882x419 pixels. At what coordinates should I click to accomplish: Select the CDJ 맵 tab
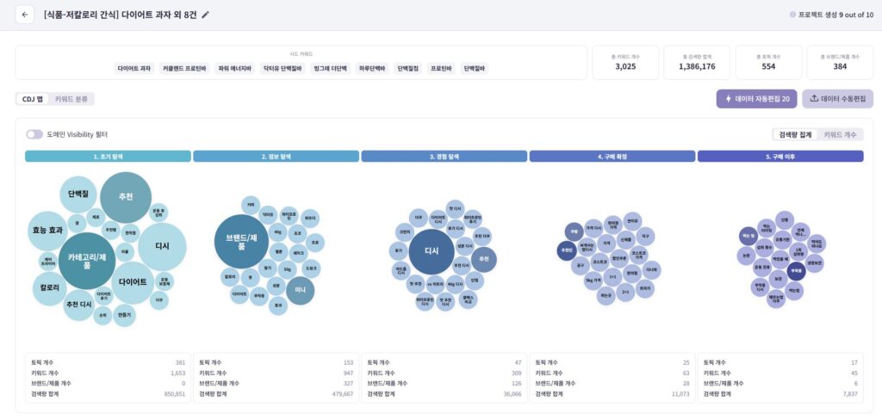click(x=33, y=99)
